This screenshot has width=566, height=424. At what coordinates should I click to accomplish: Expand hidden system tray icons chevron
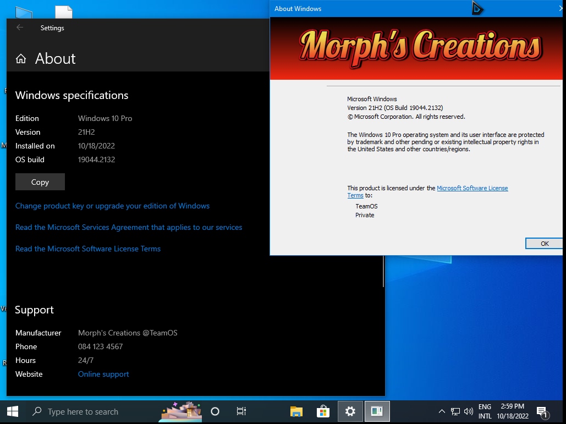coord(442,411)
